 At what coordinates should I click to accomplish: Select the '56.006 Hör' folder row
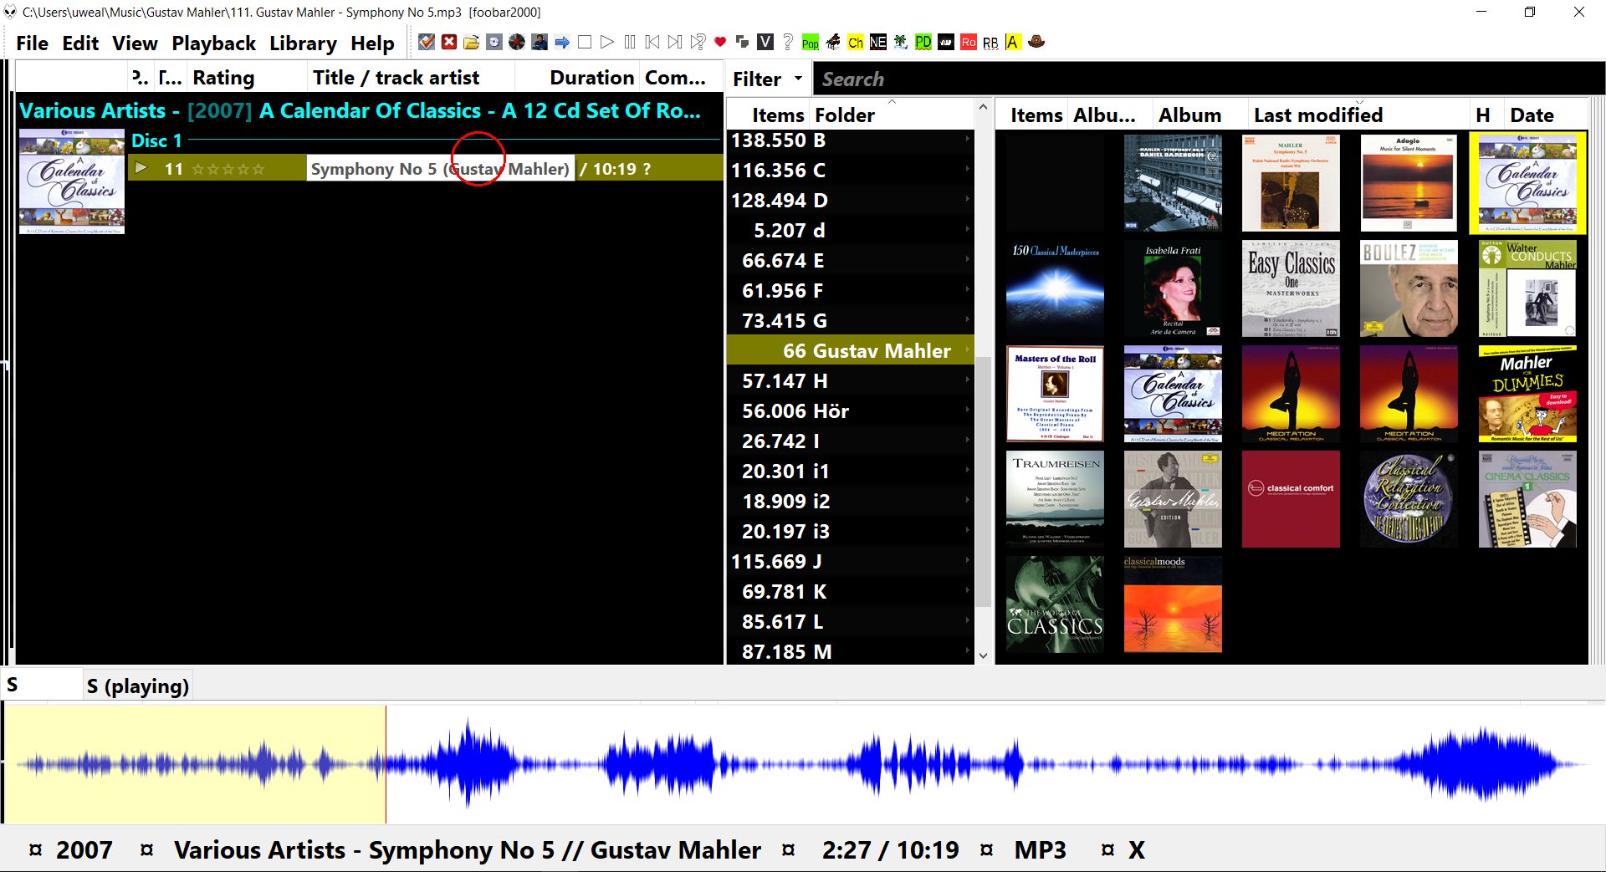[850, 411]
